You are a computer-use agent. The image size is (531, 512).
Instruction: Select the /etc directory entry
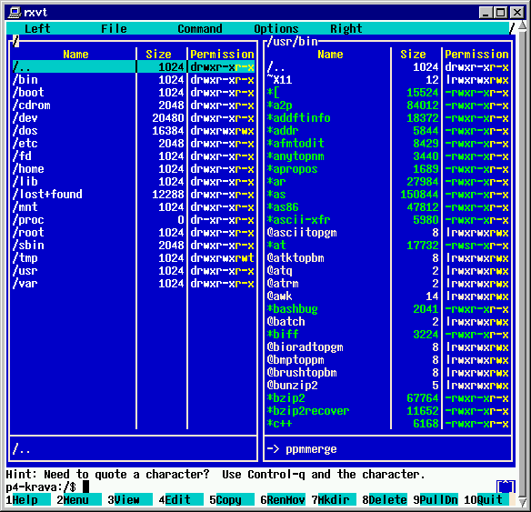click(x=134, y=144)
